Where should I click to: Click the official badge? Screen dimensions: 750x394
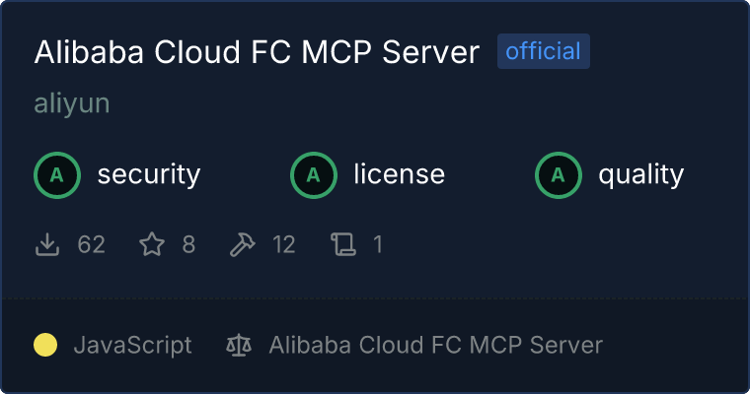543,51
